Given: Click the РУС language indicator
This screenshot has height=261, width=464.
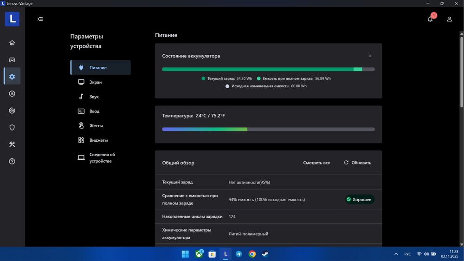Looking at the screenshot, I should click(x=407, y=254).
